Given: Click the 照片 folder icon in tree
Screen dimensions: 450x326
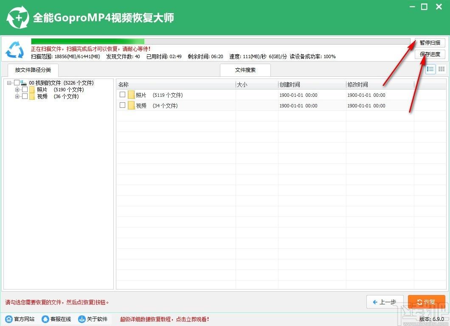Looking at the screenshot, I should tap(32, 90).
